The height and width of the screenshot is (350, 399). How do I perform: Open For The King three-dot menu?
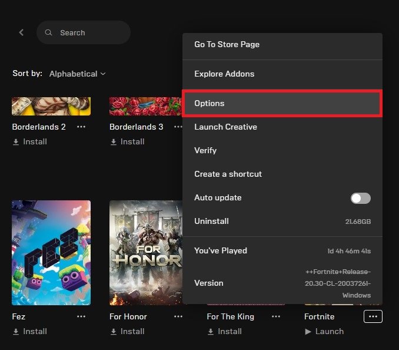[x=276, y=316]
